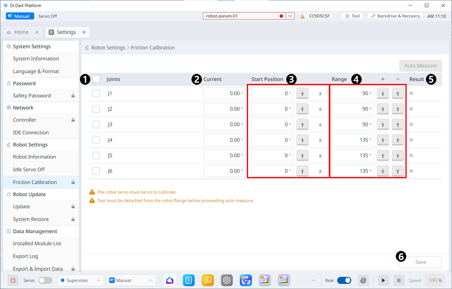Open the Supervisor role dropdown

click(81, 280)
